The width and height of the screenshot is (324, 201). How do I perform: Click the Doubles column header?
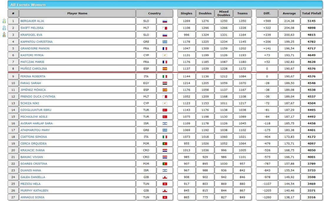205,13
